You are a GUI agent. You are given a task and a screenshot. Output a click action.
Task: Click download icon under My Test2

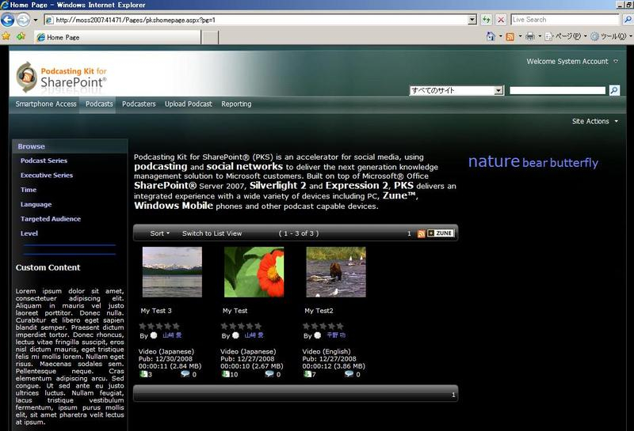point(307,374)
